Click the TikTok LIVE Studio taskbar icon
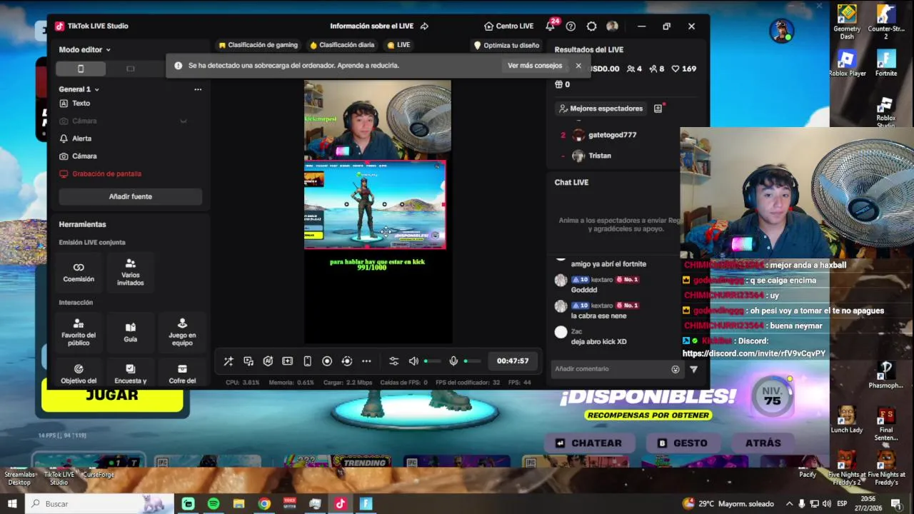The image size is (914, 514). 341,504
